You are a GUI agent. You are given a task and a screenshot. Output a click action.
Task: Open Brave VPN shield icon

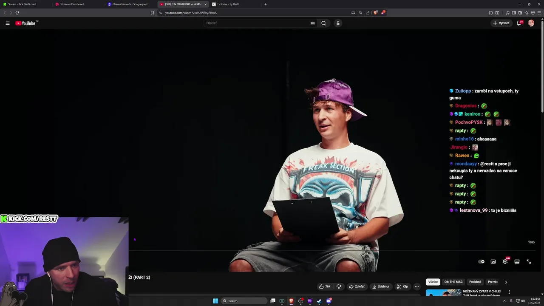pos(533,13)
